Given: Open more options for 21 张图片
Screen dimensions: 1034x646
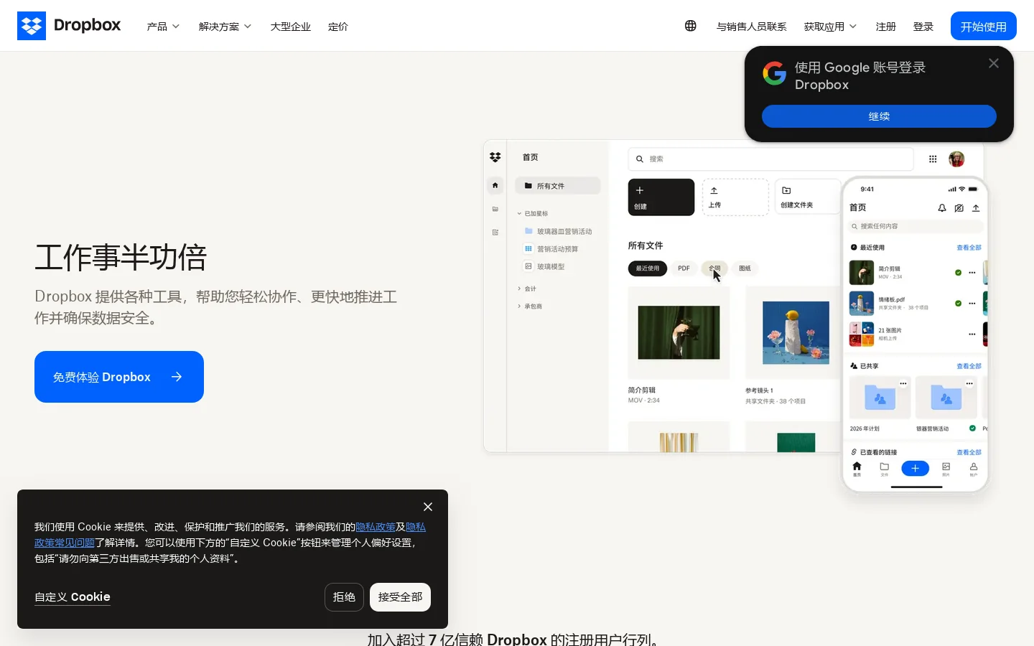Looking at the screenshot, I should click(x=972, y=334).
